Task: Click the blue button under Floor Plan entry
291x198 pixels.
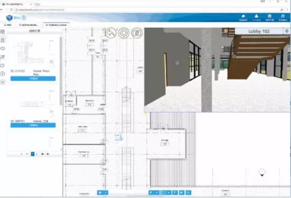Action: click(x=33, y=79)
